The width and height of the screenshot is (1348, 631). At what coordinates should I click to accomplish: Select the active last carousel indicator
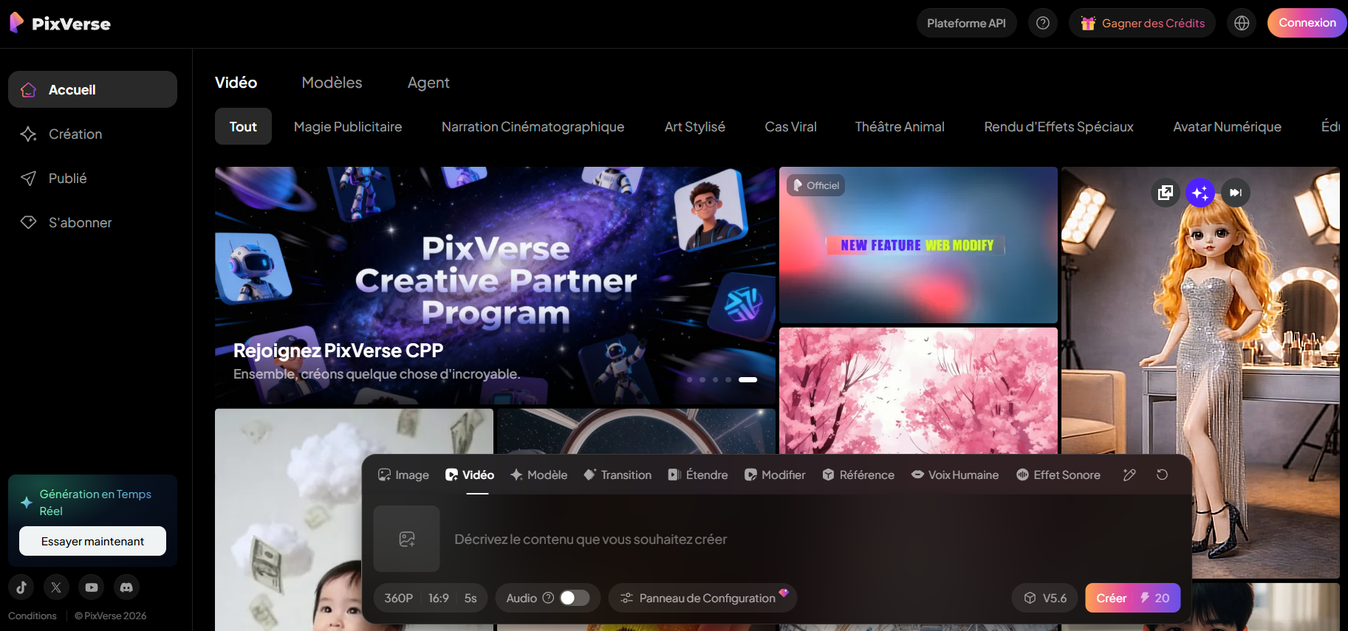click(x=748, y=379)
